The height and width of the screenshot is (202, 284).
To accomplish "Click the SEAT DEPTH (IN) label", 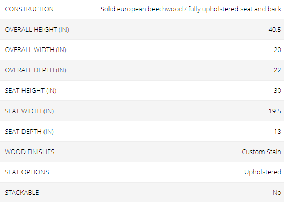I will click(29, 132).
